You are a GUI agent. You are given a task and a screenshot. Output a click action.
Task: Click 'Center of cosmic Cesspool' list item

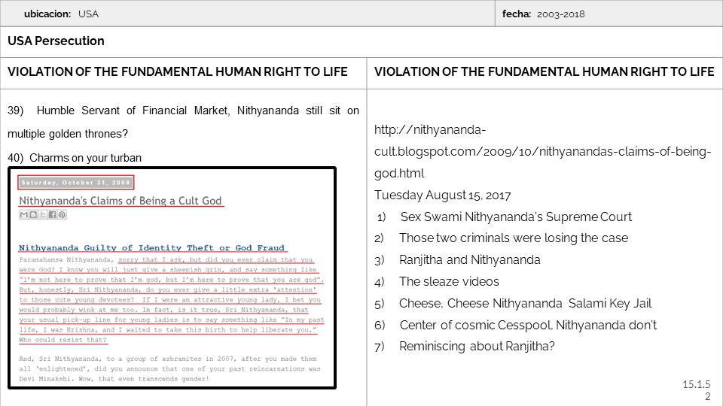point(527,325)
